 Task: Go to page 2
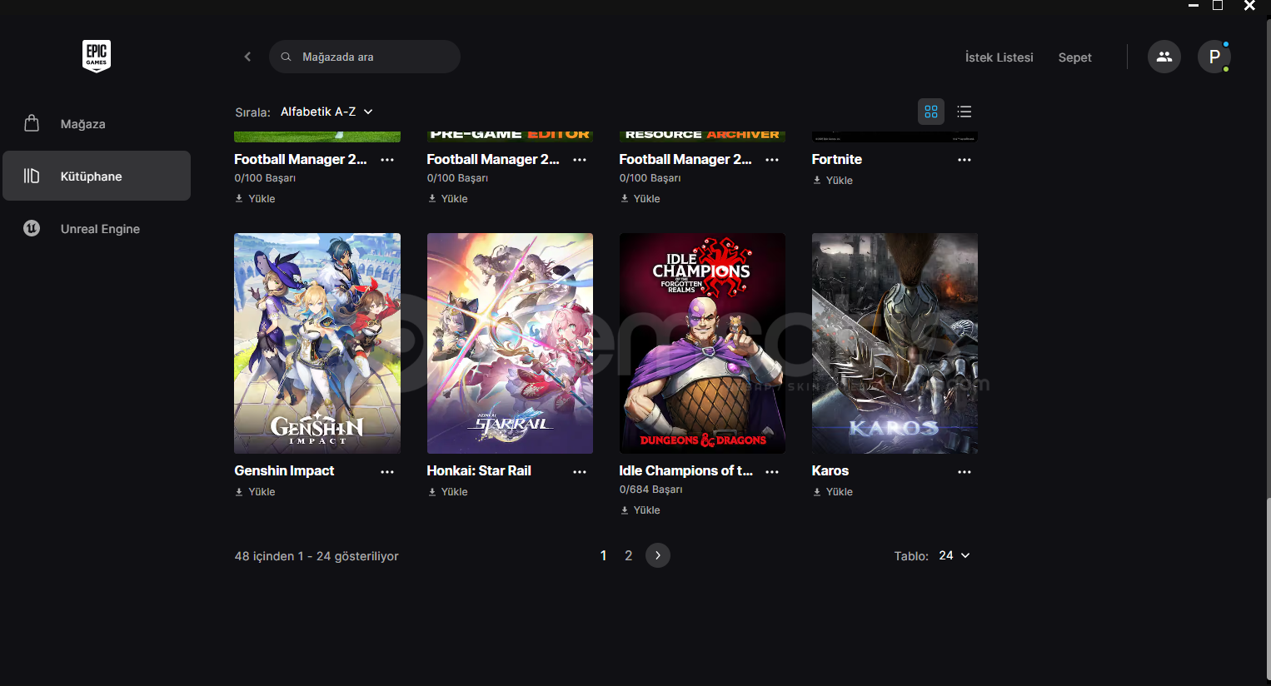[628, 555]
